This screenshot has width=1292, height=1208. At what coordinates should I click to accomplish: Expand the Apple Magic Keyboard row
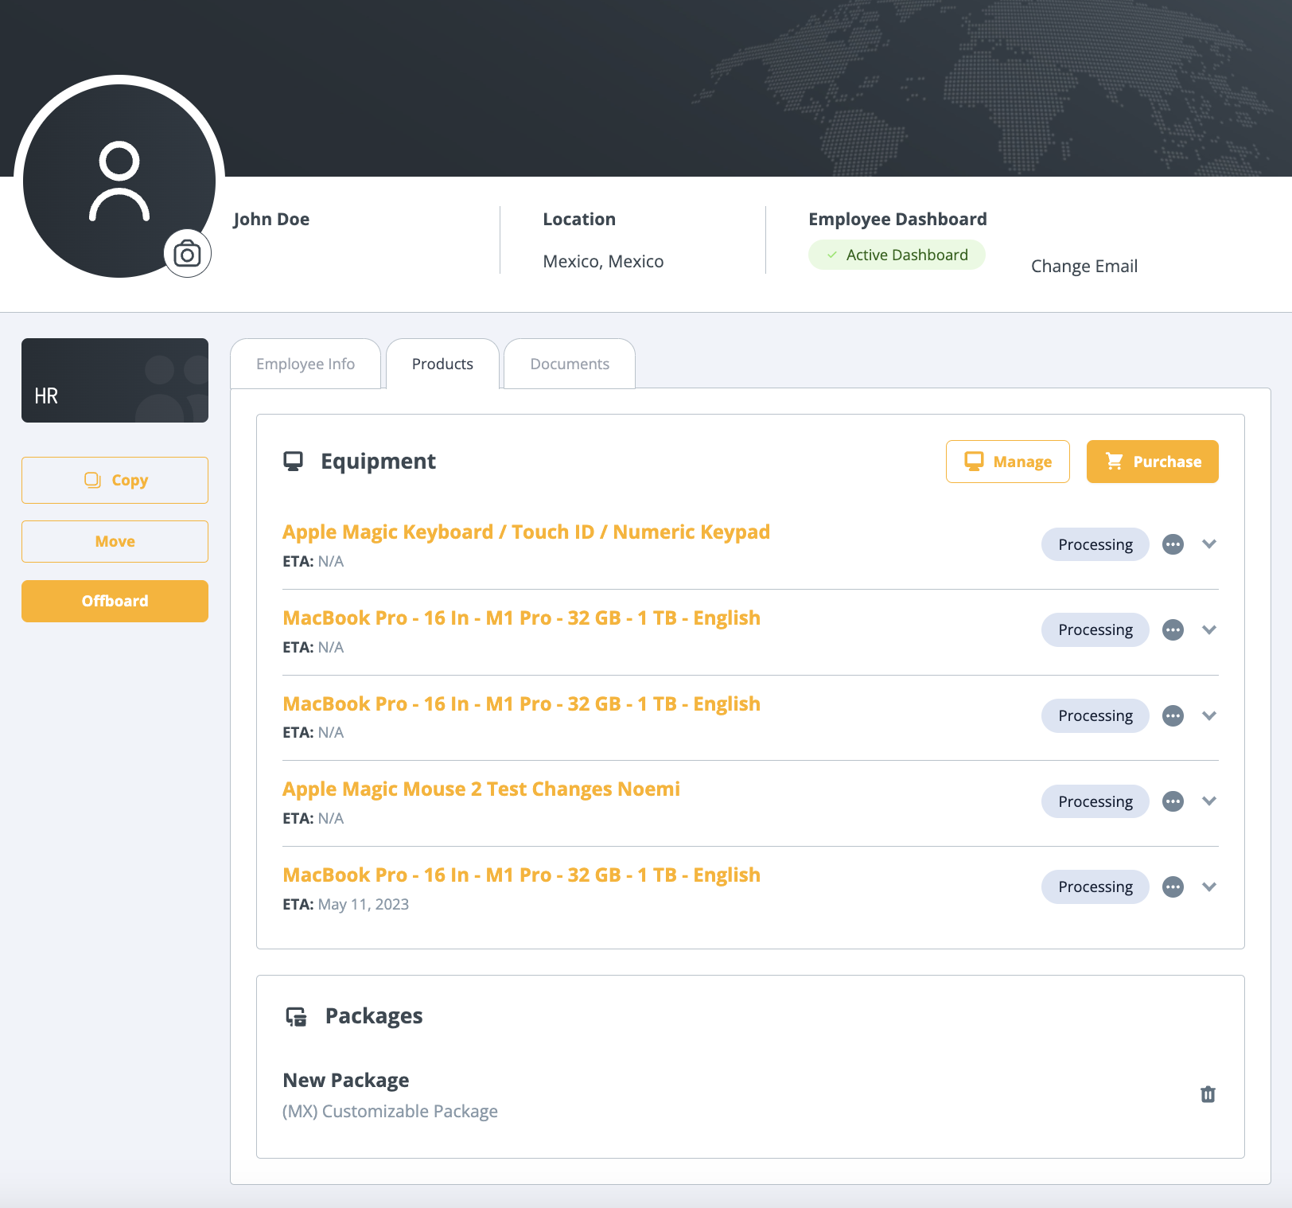tap(1209, 544)
